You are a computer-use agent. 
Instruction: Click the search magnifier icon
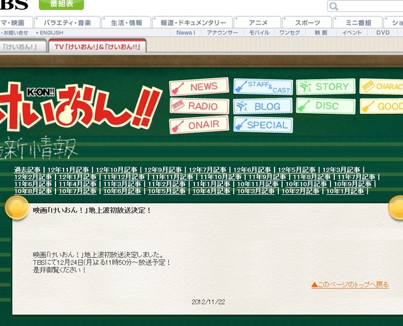point(334,6)
